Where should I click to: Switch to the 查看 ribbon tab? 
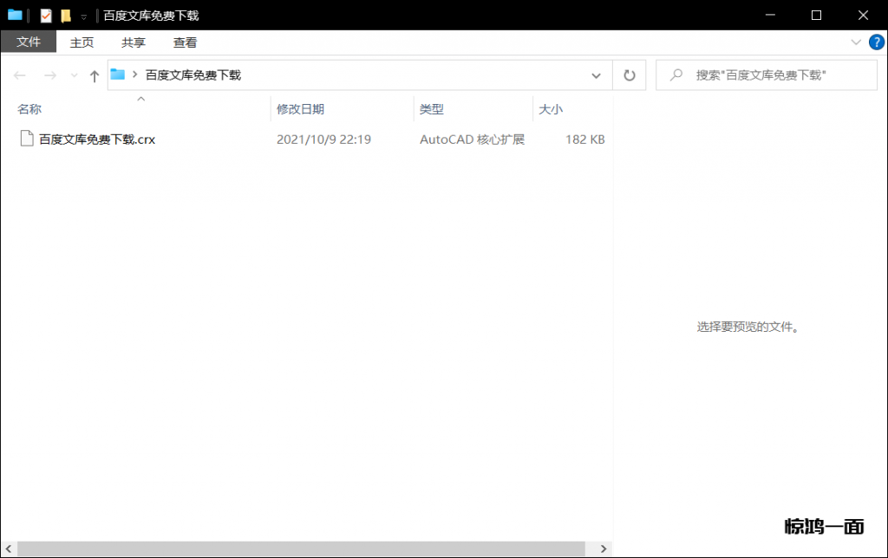coord(185,42)
